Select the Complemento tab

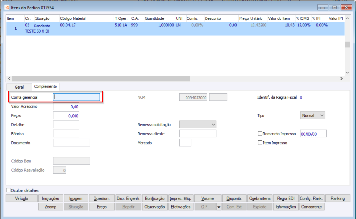pos(46,86)
